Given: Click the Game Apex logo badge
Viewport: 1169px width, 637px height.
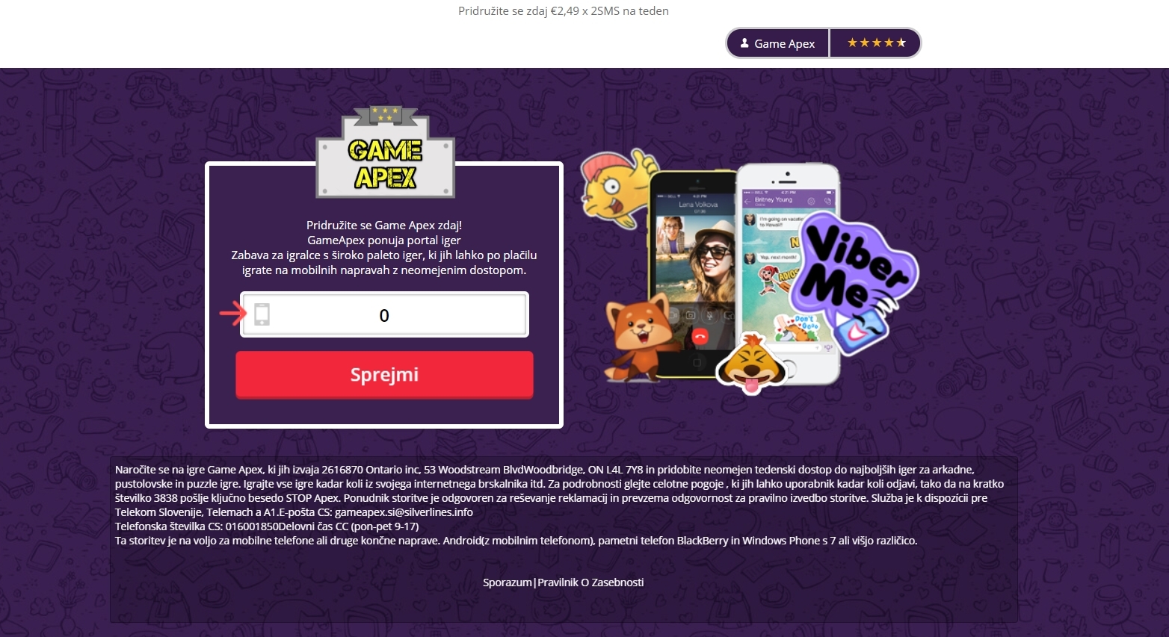Looking at the screenshot, I should point(385,152).
